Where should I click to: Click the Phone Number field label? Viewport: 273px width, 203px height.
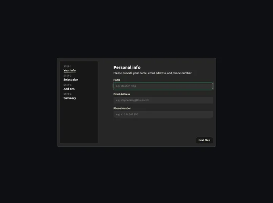tap(122, 108)
